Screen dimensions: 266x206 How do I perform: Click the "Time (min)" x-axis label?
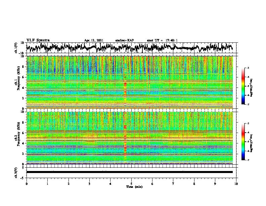pos(134,187)
